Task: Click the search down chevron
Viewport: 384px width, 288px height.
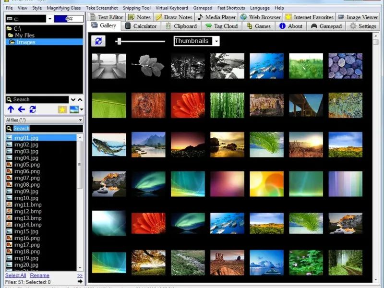Action: (73, 100)
